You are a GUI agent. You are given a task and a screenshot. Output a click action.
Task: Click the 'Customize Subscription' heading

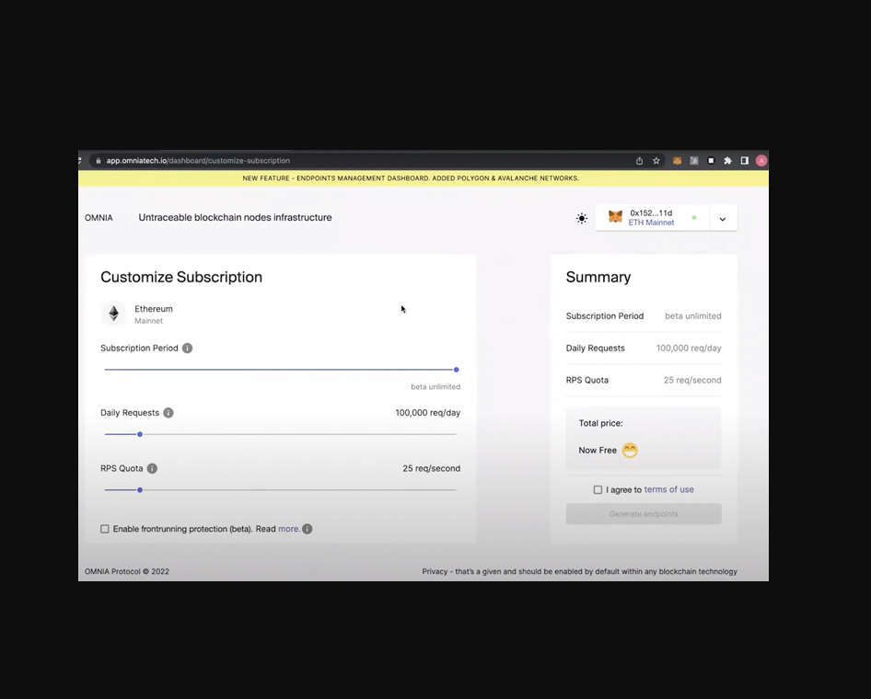click(181, 277)
